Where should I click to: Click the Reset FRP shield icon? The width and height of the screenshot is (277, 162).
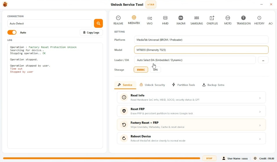coord(124,111)
